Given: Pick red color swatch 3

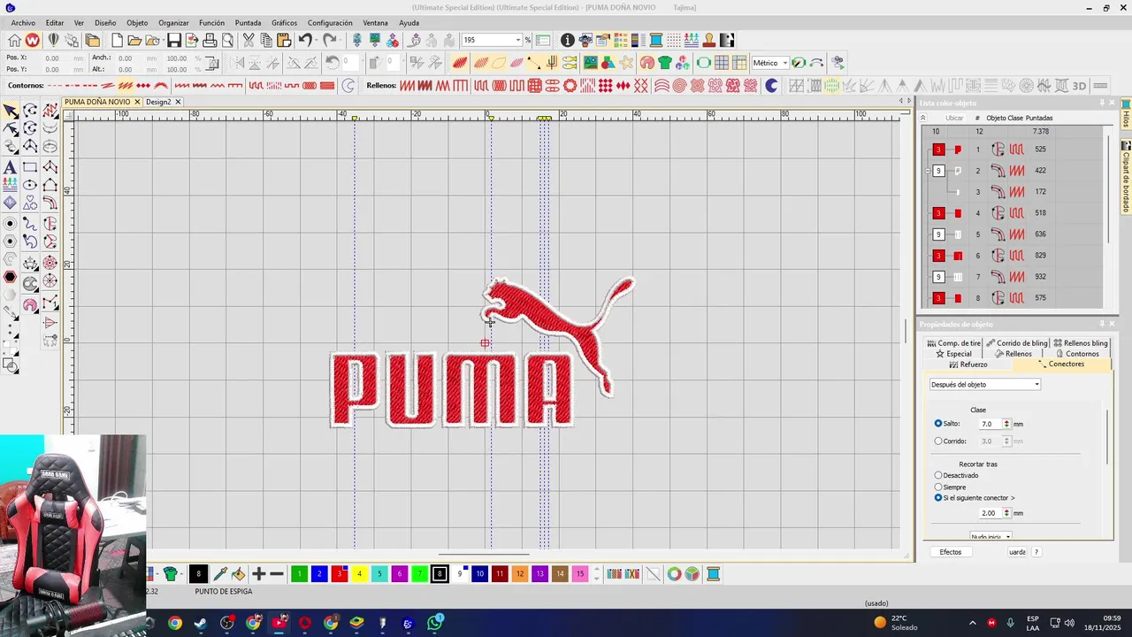Looking at the screenshot, I should (340, 574).
